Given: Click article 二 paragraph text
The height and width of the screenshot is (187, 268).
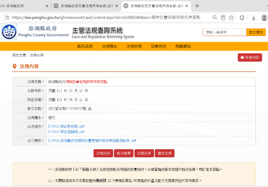Looking at the screenshot, I should tap(124, 180).
